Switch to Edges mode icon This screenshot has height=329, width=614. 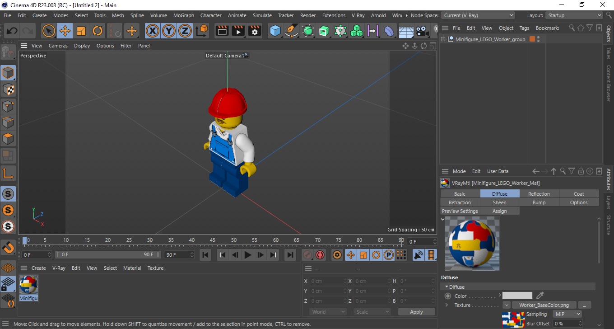[x=8, y=122]
